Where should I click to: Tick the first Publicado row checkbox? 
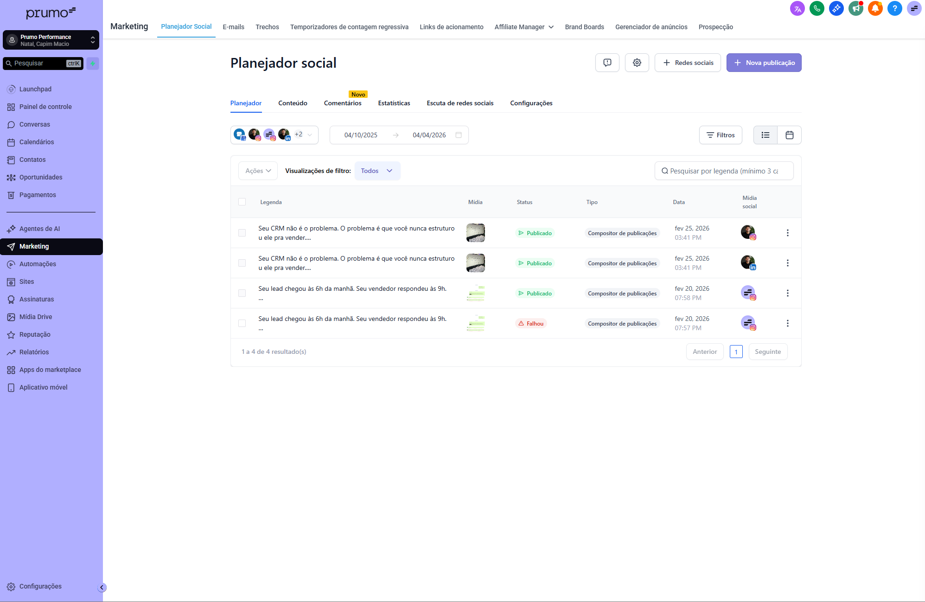[242, 233]
